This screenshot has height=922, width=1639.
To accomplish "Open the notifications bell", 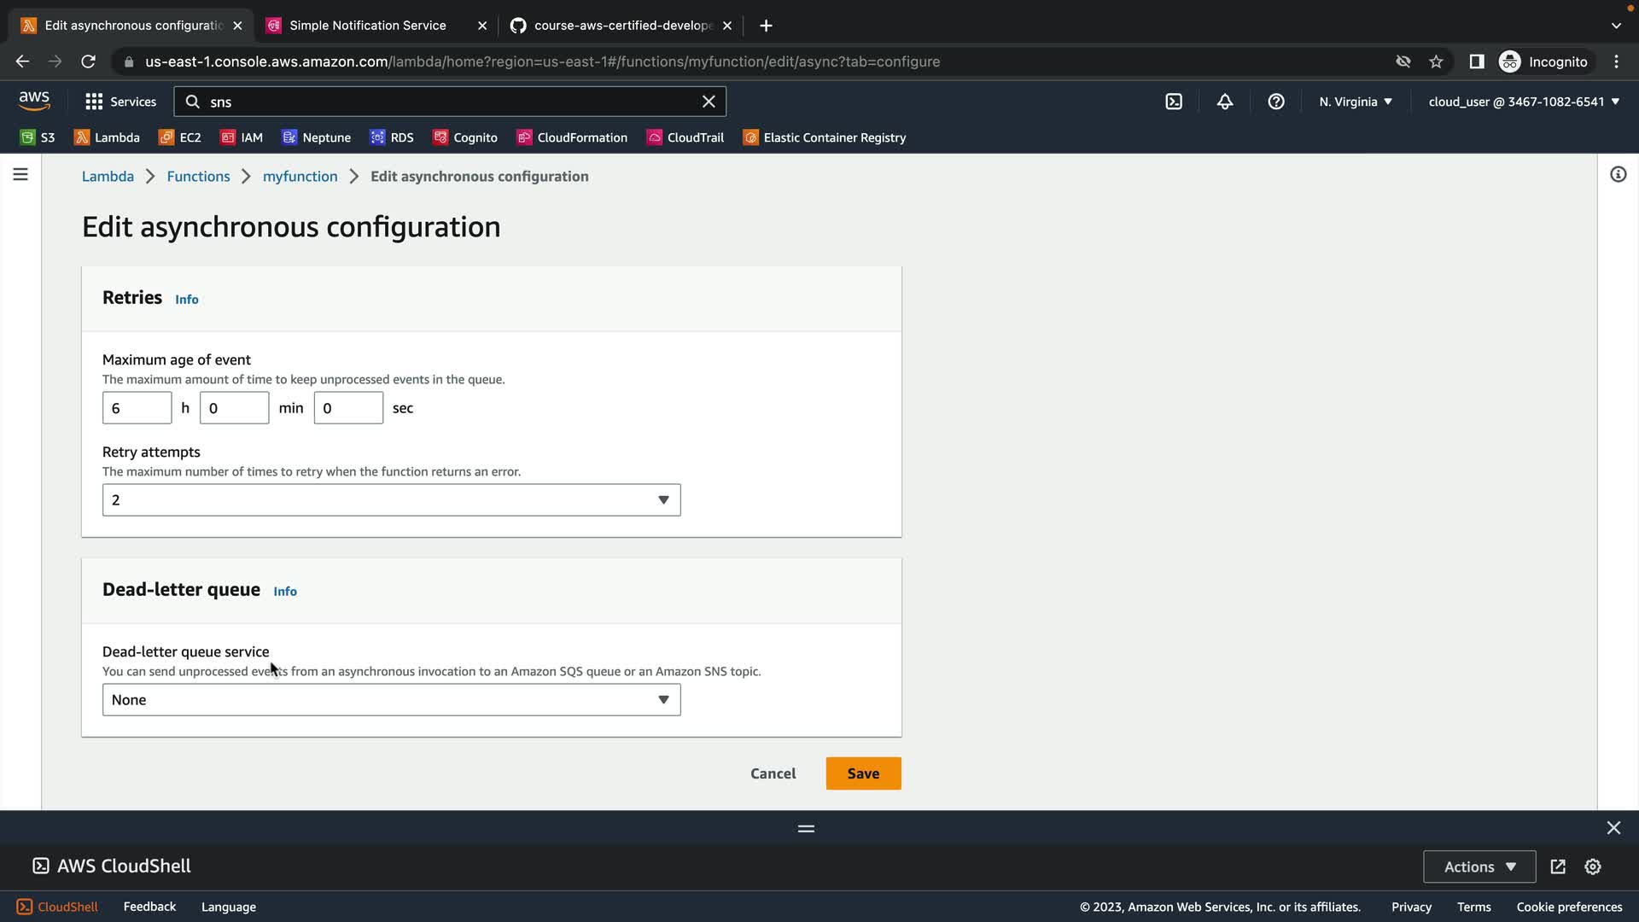I will coord(1225,102).
